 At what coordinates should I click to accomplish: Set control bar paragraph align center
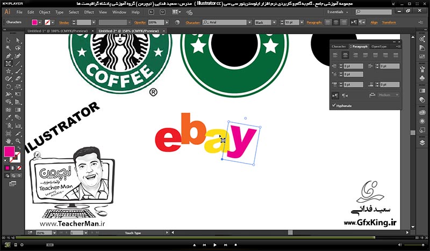(335, 22)
